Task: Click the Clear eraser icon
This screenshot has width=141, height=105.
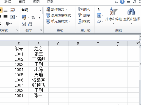Action: pos(99,21)
